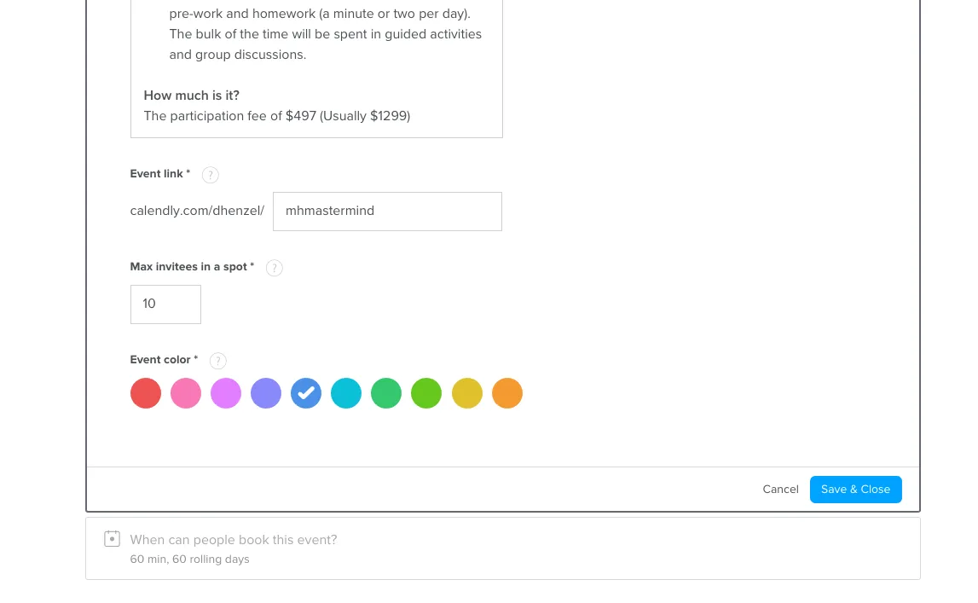Choose the green event color
The image size is (978, 603).
pyautogui.click(x=386, y=393)
